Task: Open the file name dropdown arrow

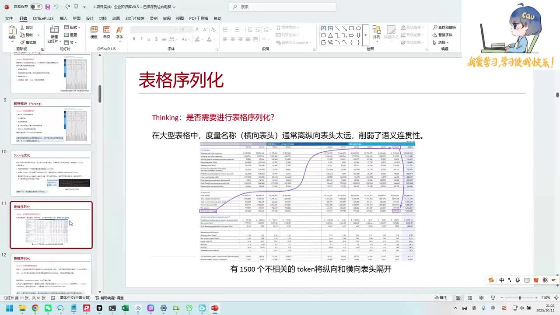Action: [x=174, y=7]
